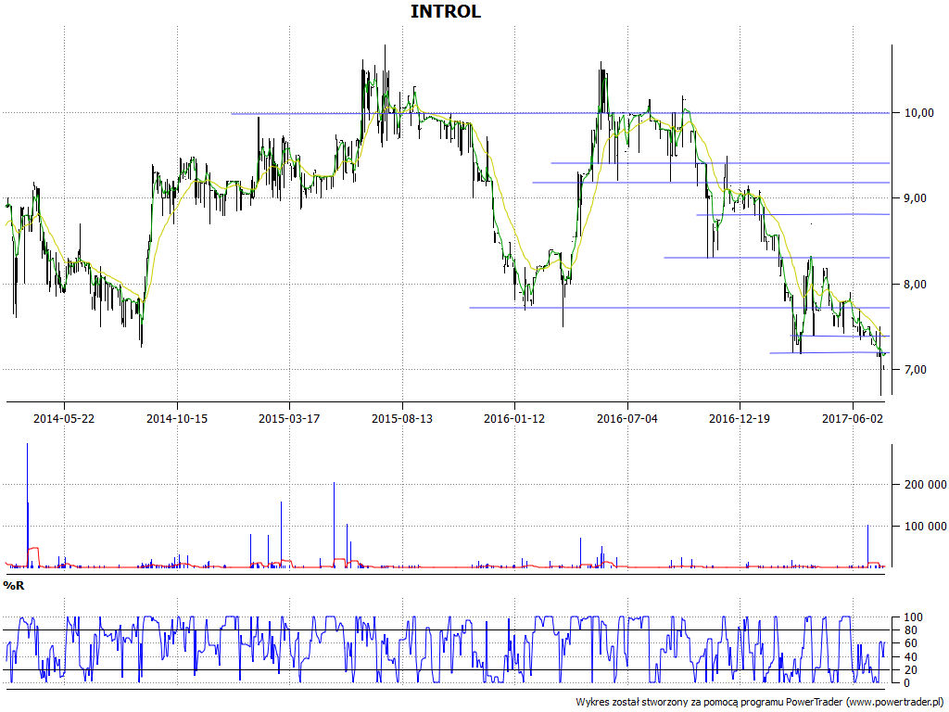Screen dimensions: 949x712
Task: Click the 2016-07-04 date label
Action: tap(627, 418)
